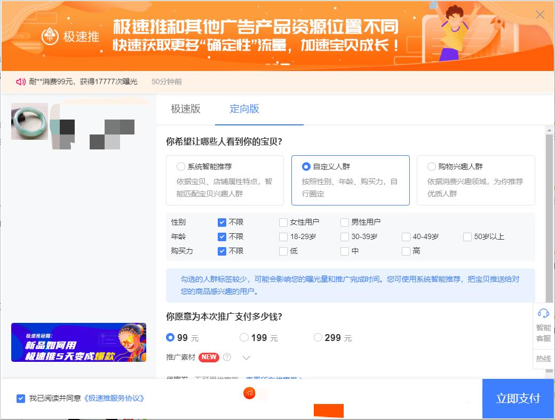Viewport: 555px width, 420px height.
Task: Click the jade bracelet product thumbnail
Action: pos(29,121)
